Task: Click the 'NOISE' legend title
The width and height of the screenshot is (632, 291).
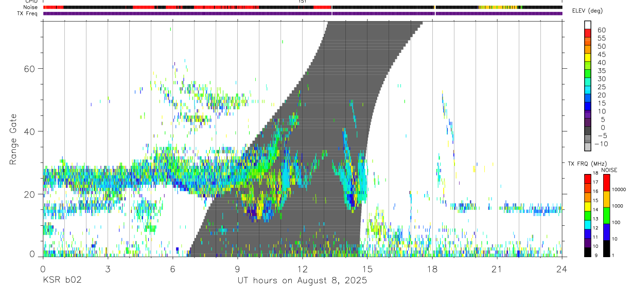Action: point(609,170)
